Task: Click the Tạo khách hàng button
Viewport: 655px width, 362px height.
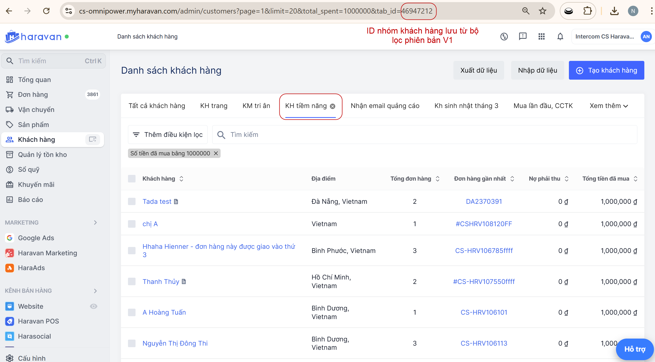Action: [606, 71]
